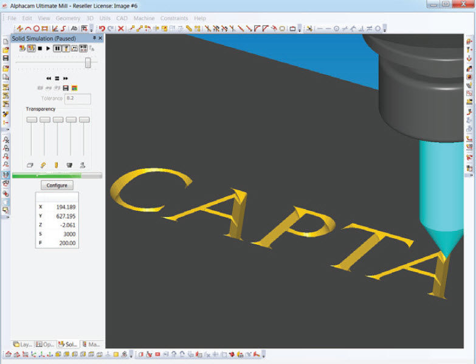This screenshot has height=364, width=476.
Task: Click the polyline tool icon in top toolbar
Action: click(x=19, y=29)
